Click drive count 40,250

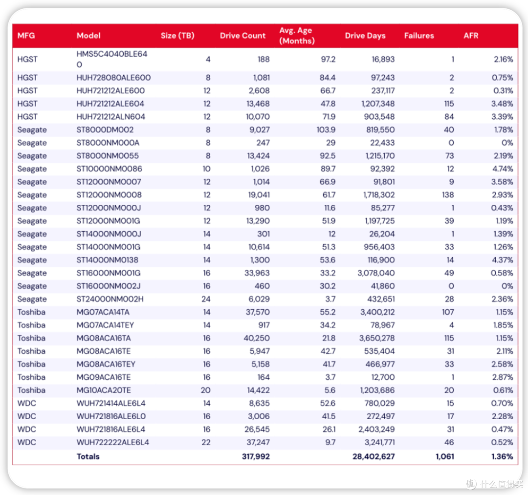(257, 339)
